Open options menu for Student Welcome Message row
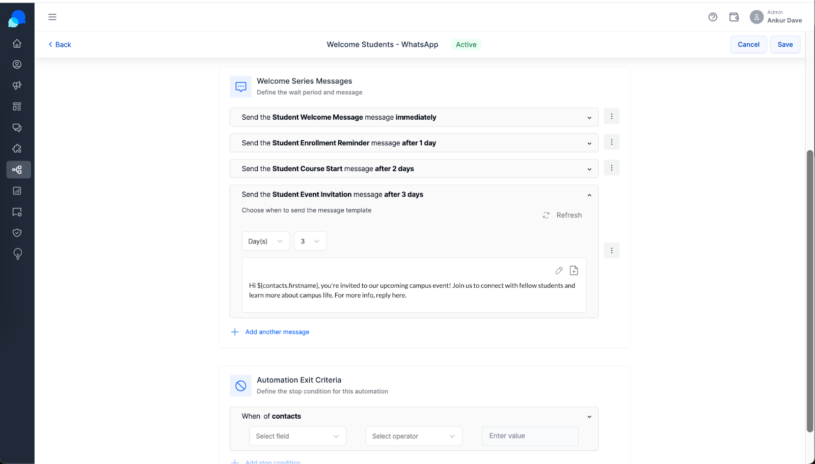Image resolution: width=815 pixels, height=464 pixels. (x=611, y=117)
